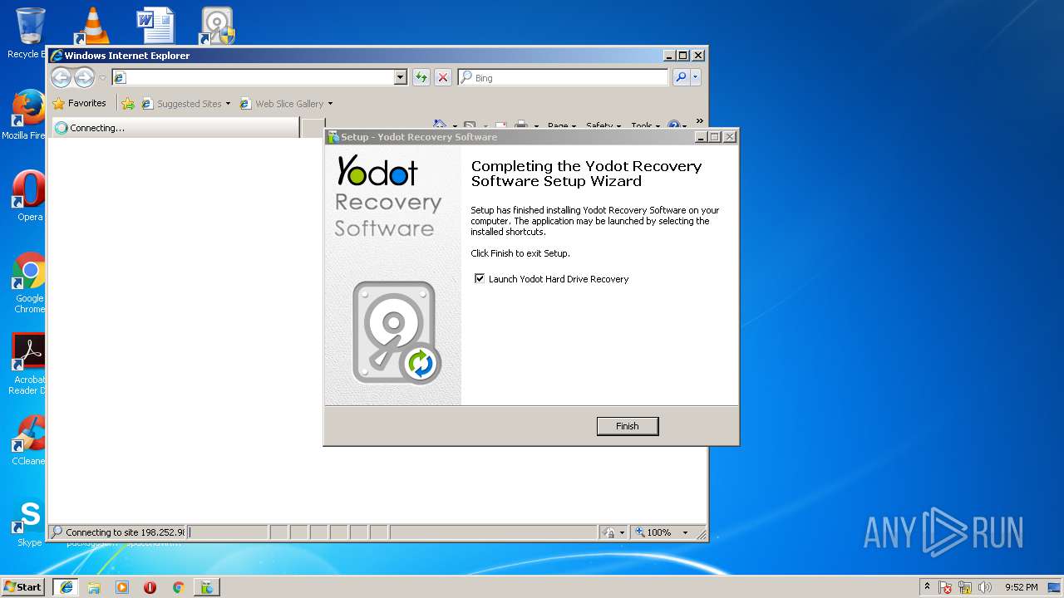Click the network tray icon
1064x598 pixels.
coord(965,587)
